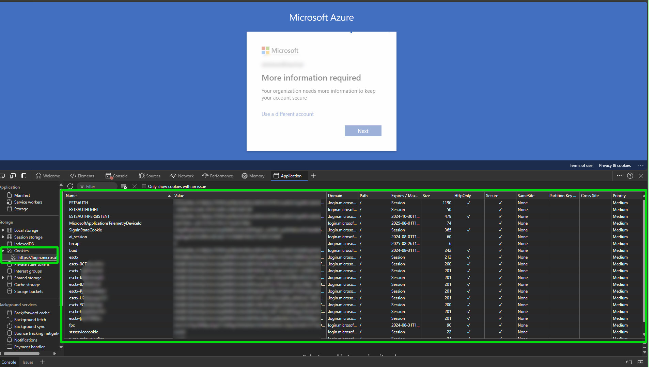The height and width of the screenshot is (367, 654).
Task: Delete selected cookie with the X icon
Action: point(135,186)
